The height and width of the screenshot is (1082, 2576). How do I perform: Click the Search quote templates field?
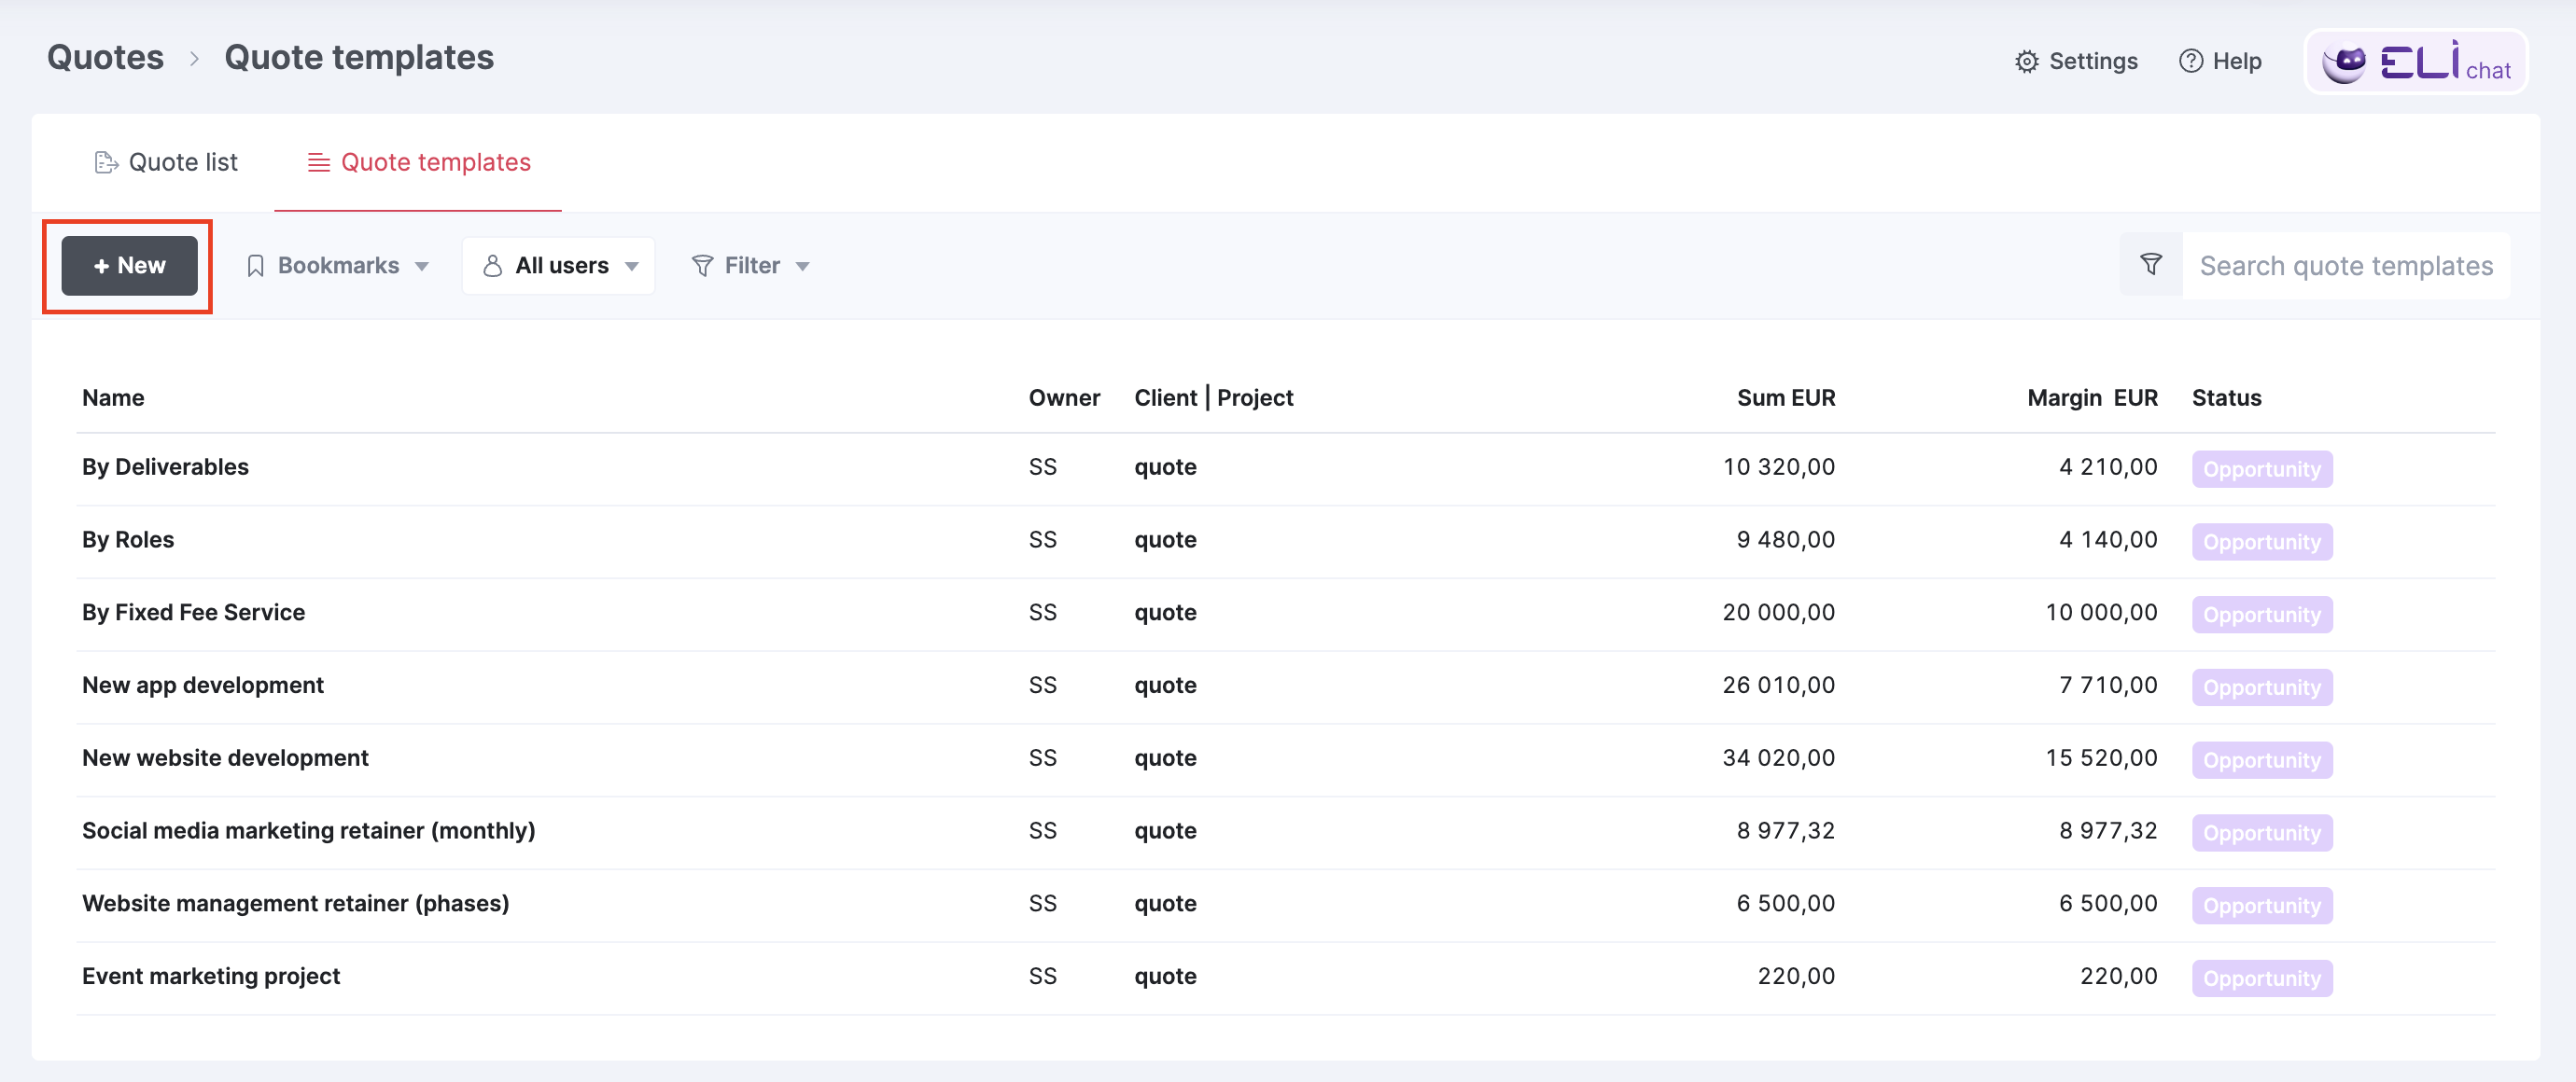[2345, 266]
